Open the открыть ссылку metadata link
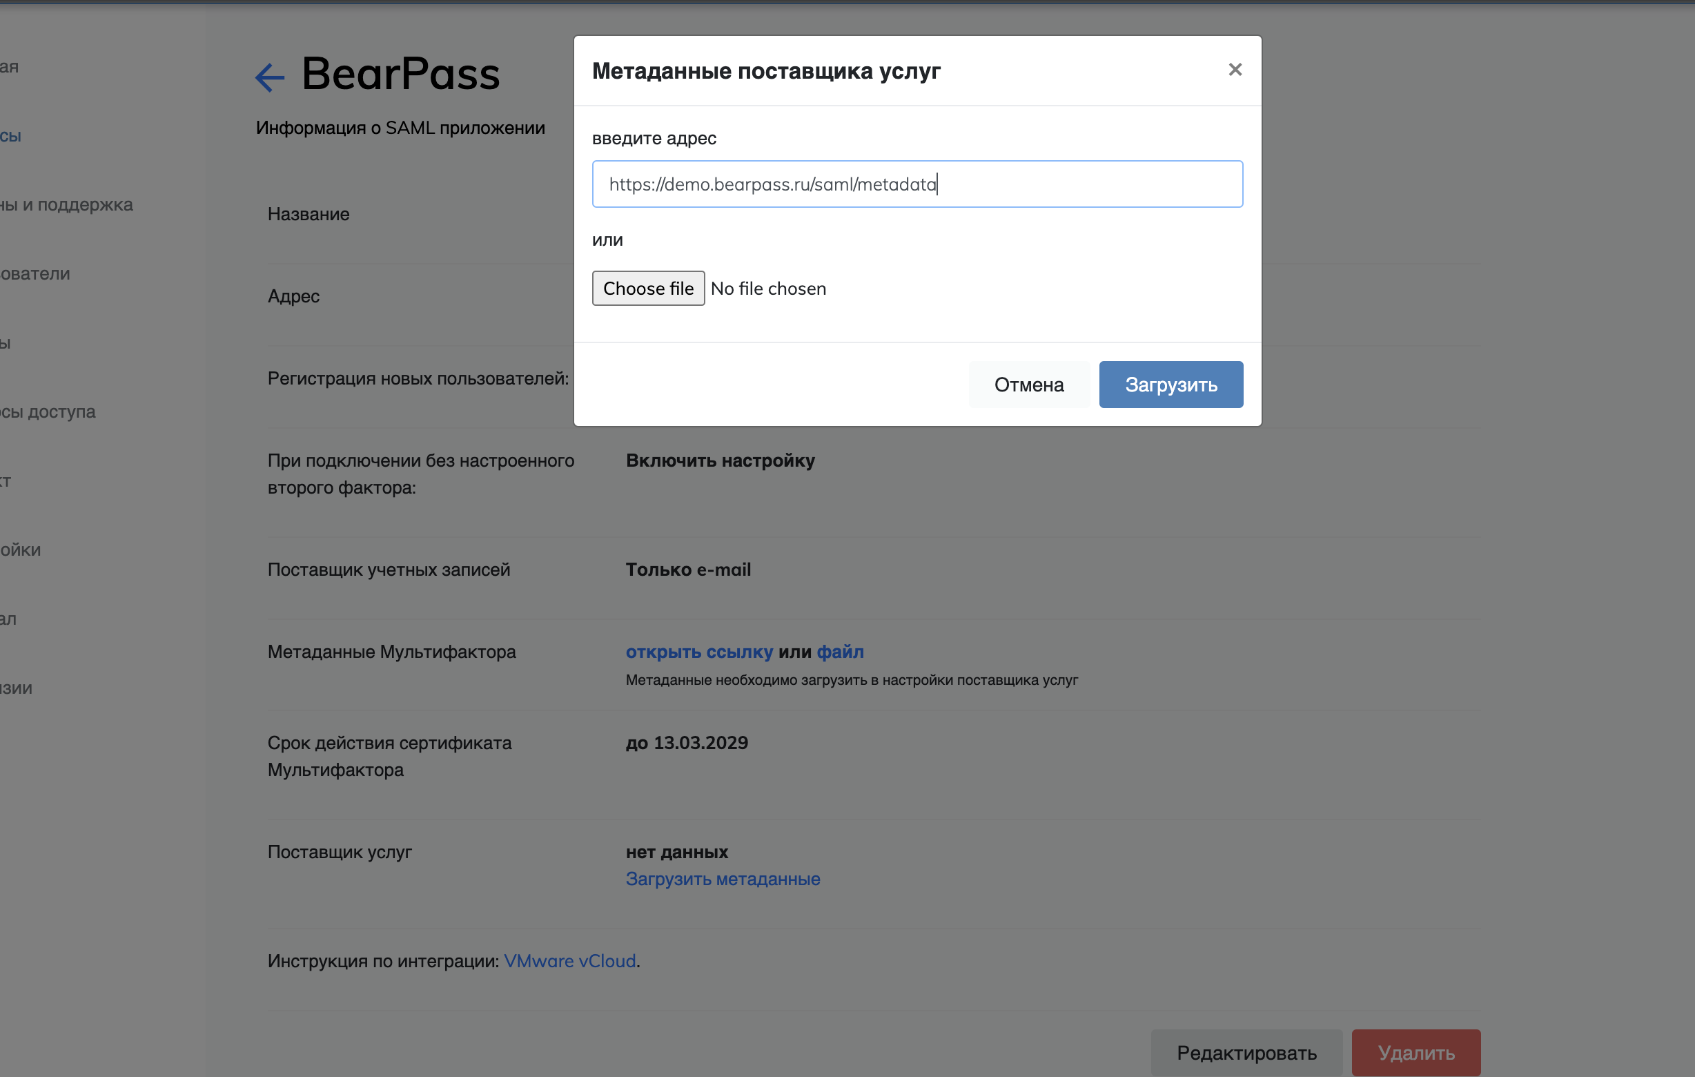Image resolution: width=1695 pixels, height=1077 pixels. tap(699, 652)
